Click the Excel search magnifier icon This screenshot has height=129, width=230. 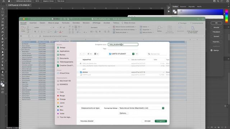[x=198, y=19]
